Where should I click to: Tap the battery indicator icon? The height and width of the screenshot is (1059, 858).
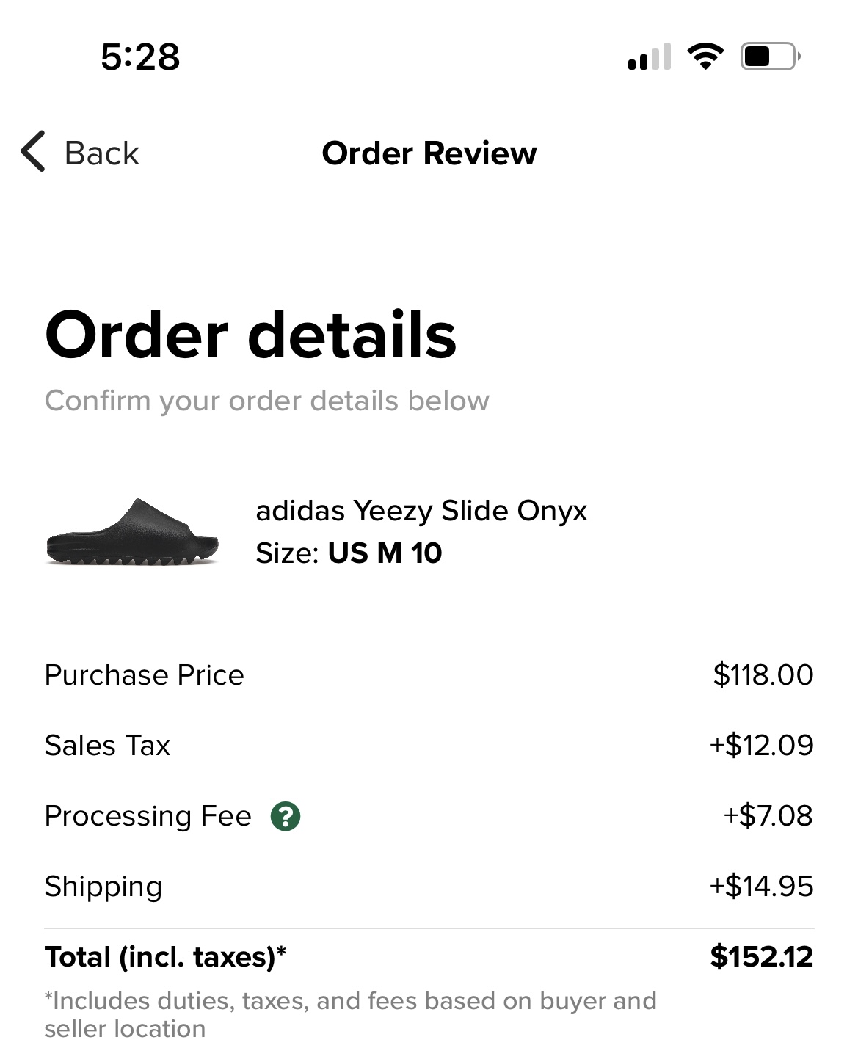[x=769, y=57]
